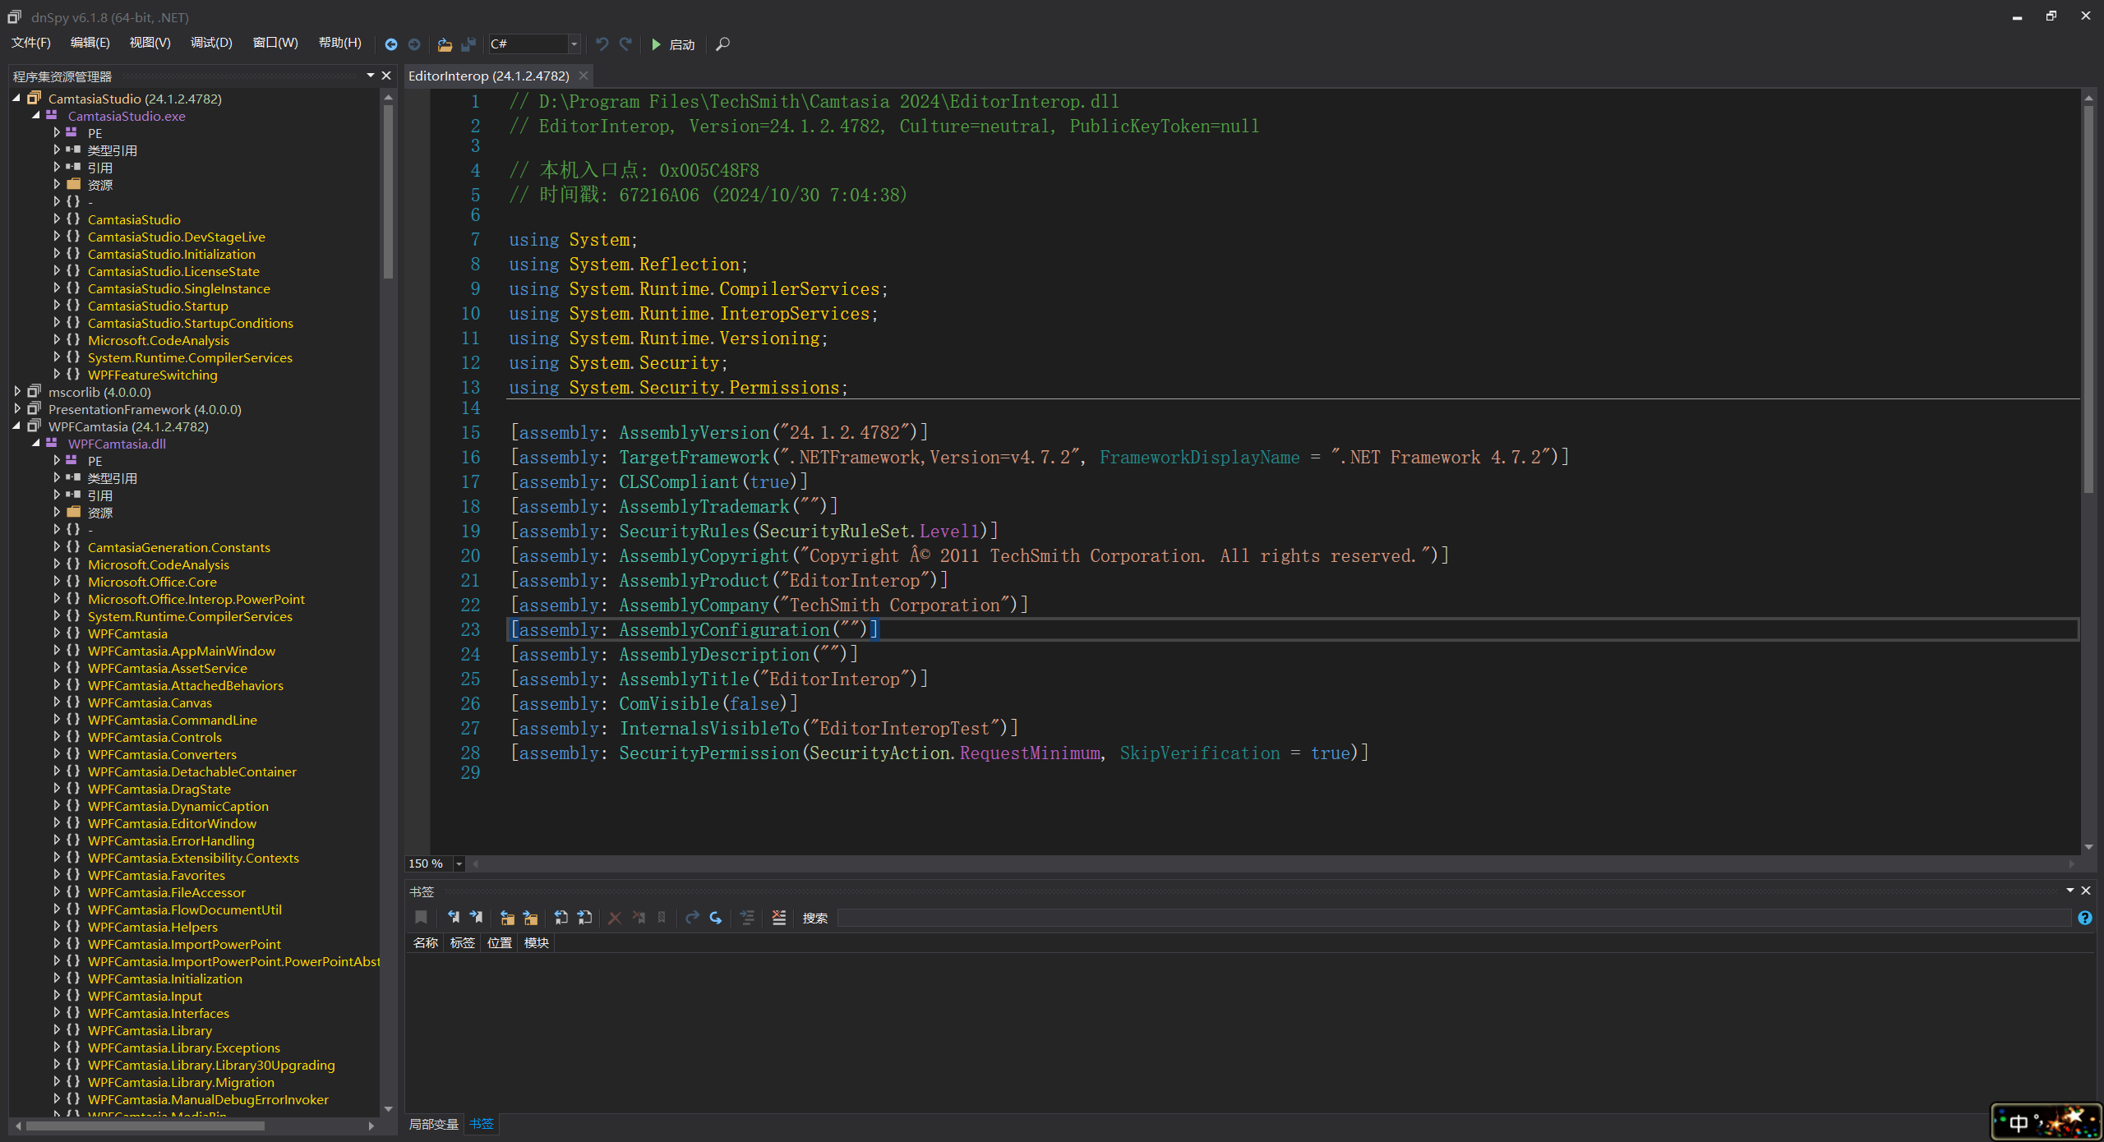Image resolution: width=2104 pixels, height=1142 pixels.
Task: Open the 150 % zoom dropdown
Action: point(459,863)
